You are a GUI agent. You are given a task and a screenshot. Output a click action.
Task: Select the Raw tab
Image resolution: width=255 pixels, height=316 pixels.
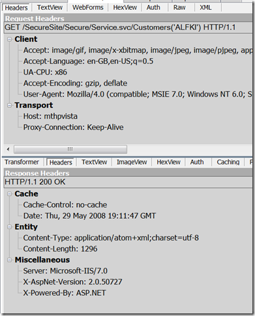pos(179,8)
